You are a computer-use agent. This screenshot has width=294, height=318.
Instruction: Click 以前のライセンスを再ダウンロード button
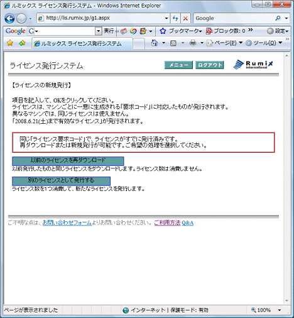pyautogui.click(x=68, y=161)
